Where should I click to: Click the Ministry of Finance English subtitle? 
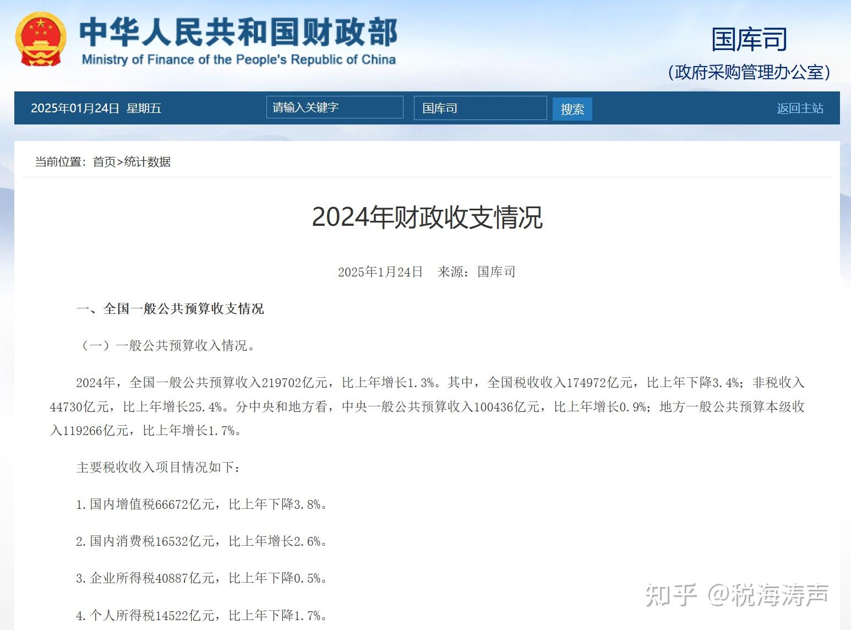(238, 59)
